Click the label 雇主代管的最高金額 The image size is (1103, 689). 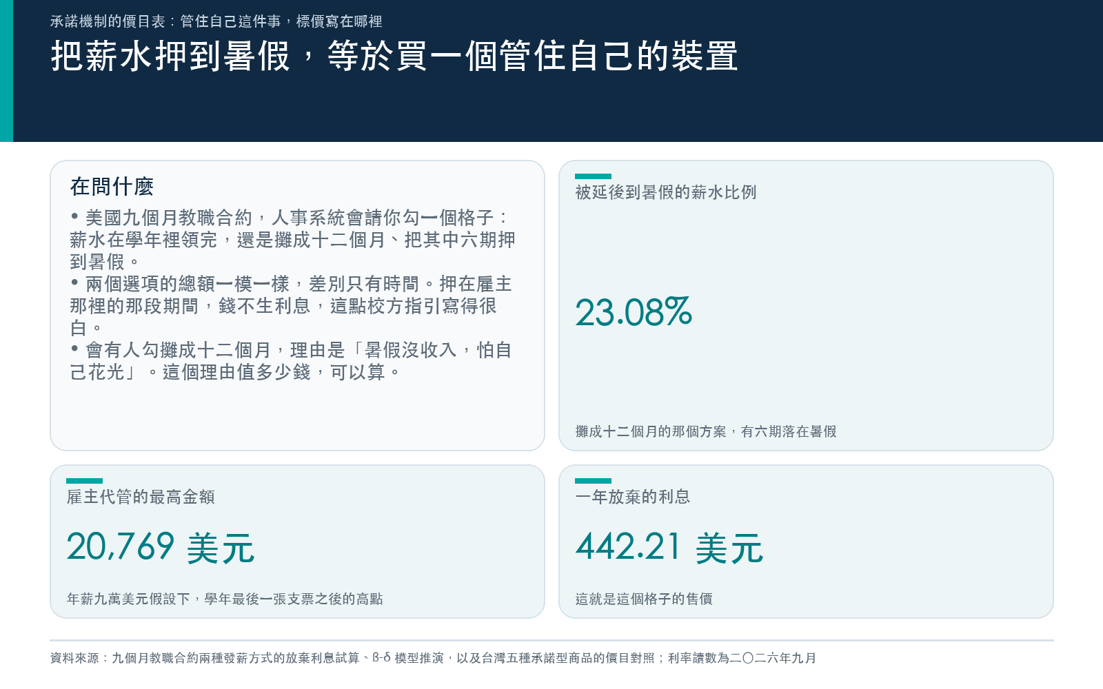pyautogui.click(x=141, y=497)
